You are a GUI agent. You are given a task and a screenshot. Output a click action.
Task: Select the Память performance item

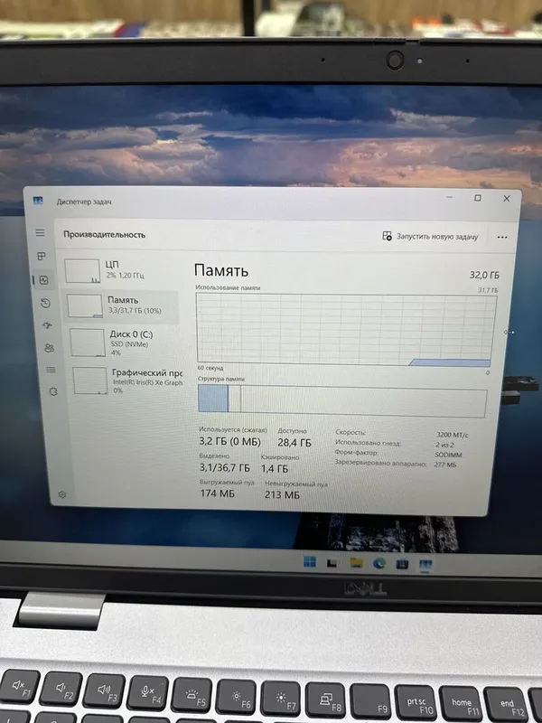121,306
